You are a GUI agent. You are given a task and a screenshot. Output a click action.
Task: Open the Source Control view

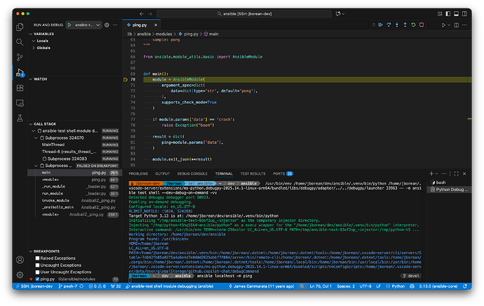(19, 57)
